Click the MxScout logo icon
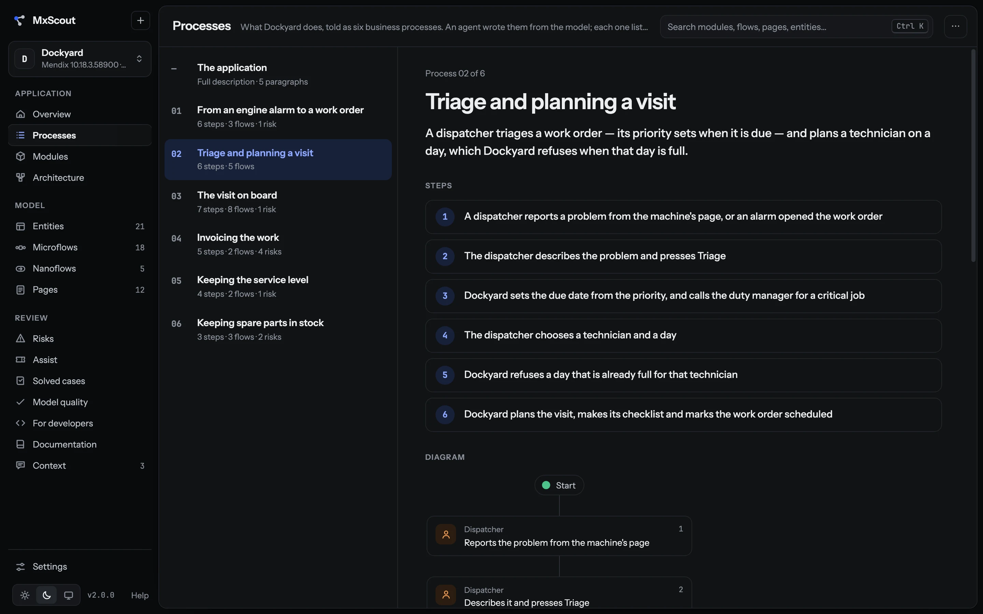This screenshot has height=614, width=983. pyautogui.click(x=19, y=20)
